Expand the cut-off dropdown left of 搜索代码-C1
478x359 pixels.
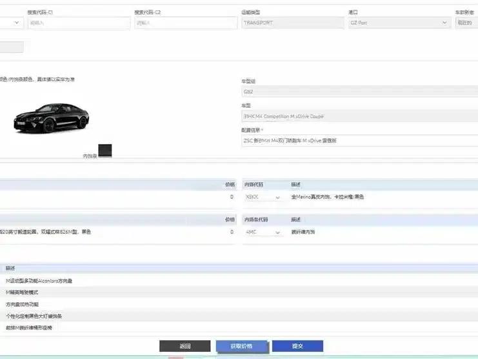[12, 23]
